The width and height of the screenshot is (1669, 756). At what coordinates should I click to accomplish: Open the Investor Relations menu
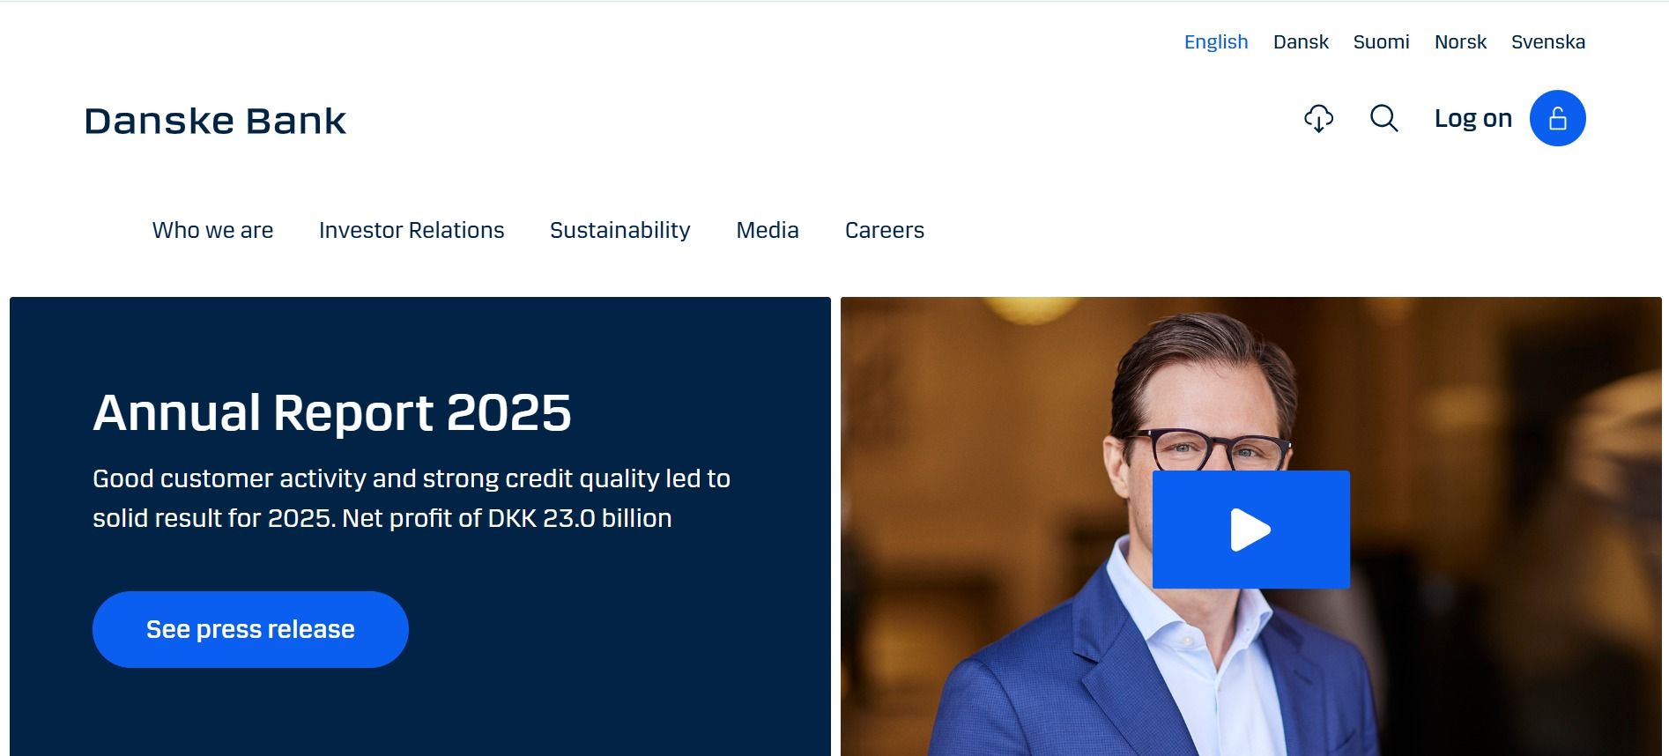pyautogui.click(x=412, y=230)
